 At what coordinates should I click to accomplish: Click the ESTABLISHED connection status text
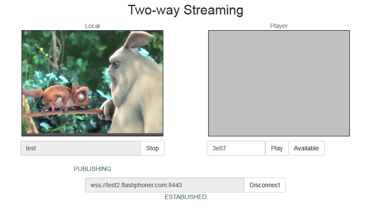186,197
